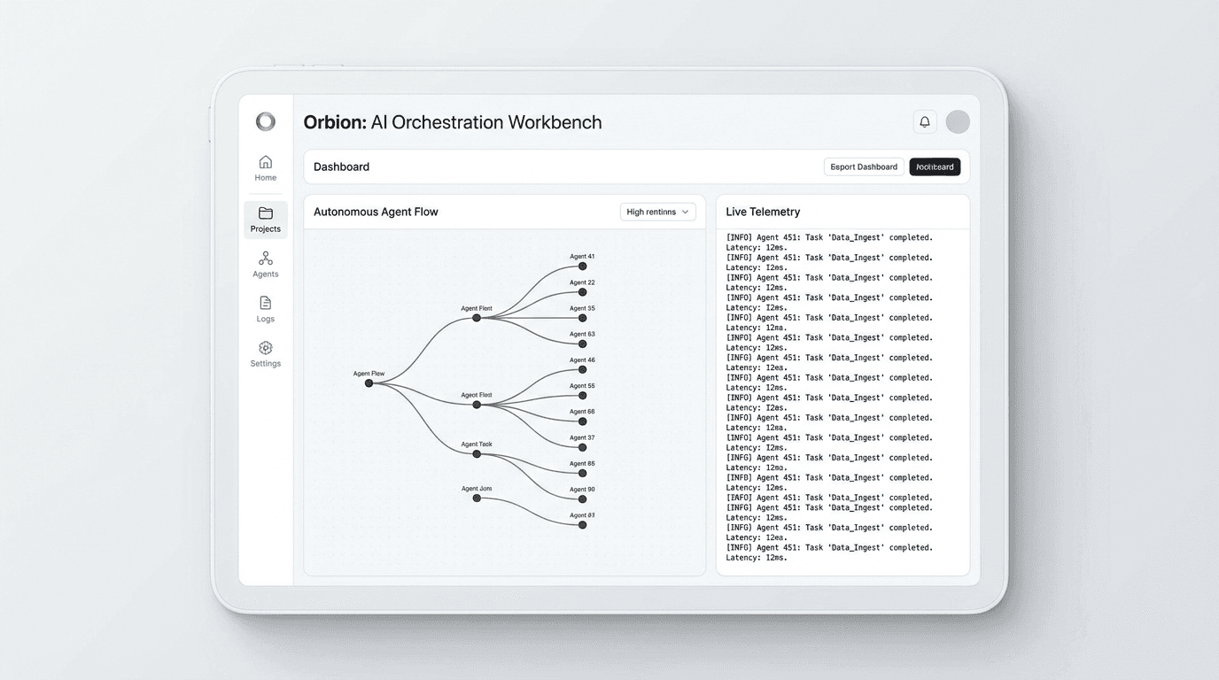Click the Agent 46 node
The image size is (1219, 680).
click(x=583, y=369)
